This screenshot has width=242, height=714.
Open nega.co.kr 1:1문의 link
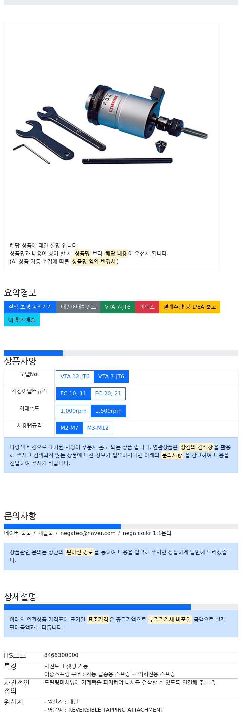click(147, 533)
